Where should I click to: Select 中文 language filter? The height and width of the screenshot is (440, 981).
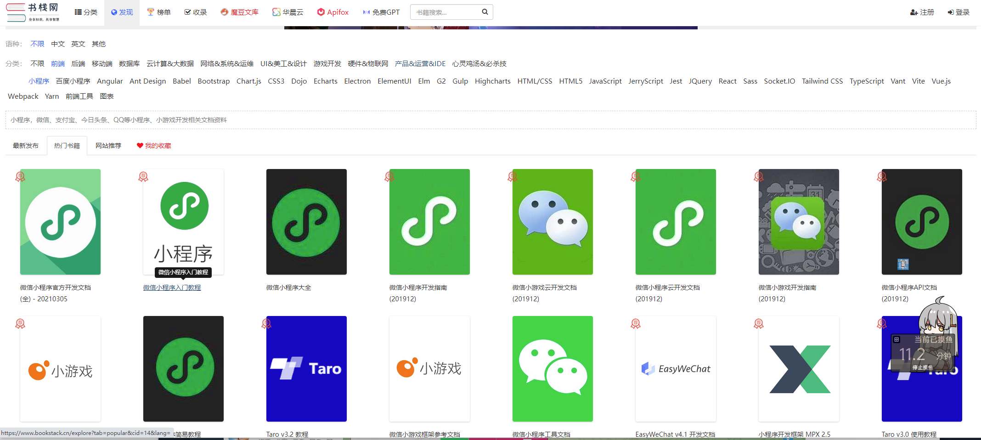(58, 44)
